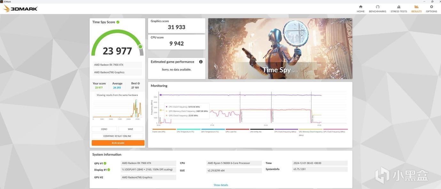Click the green checkmark next to Time Spy Score

coord(118,22)
